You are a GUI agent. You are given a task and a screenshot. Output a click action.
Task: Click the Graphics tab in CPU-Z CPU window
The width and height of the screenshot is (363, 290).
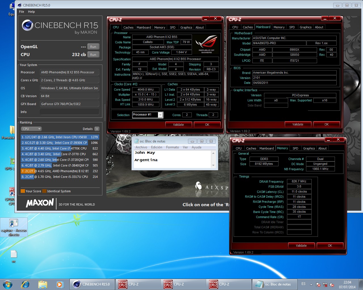[186, 27]
